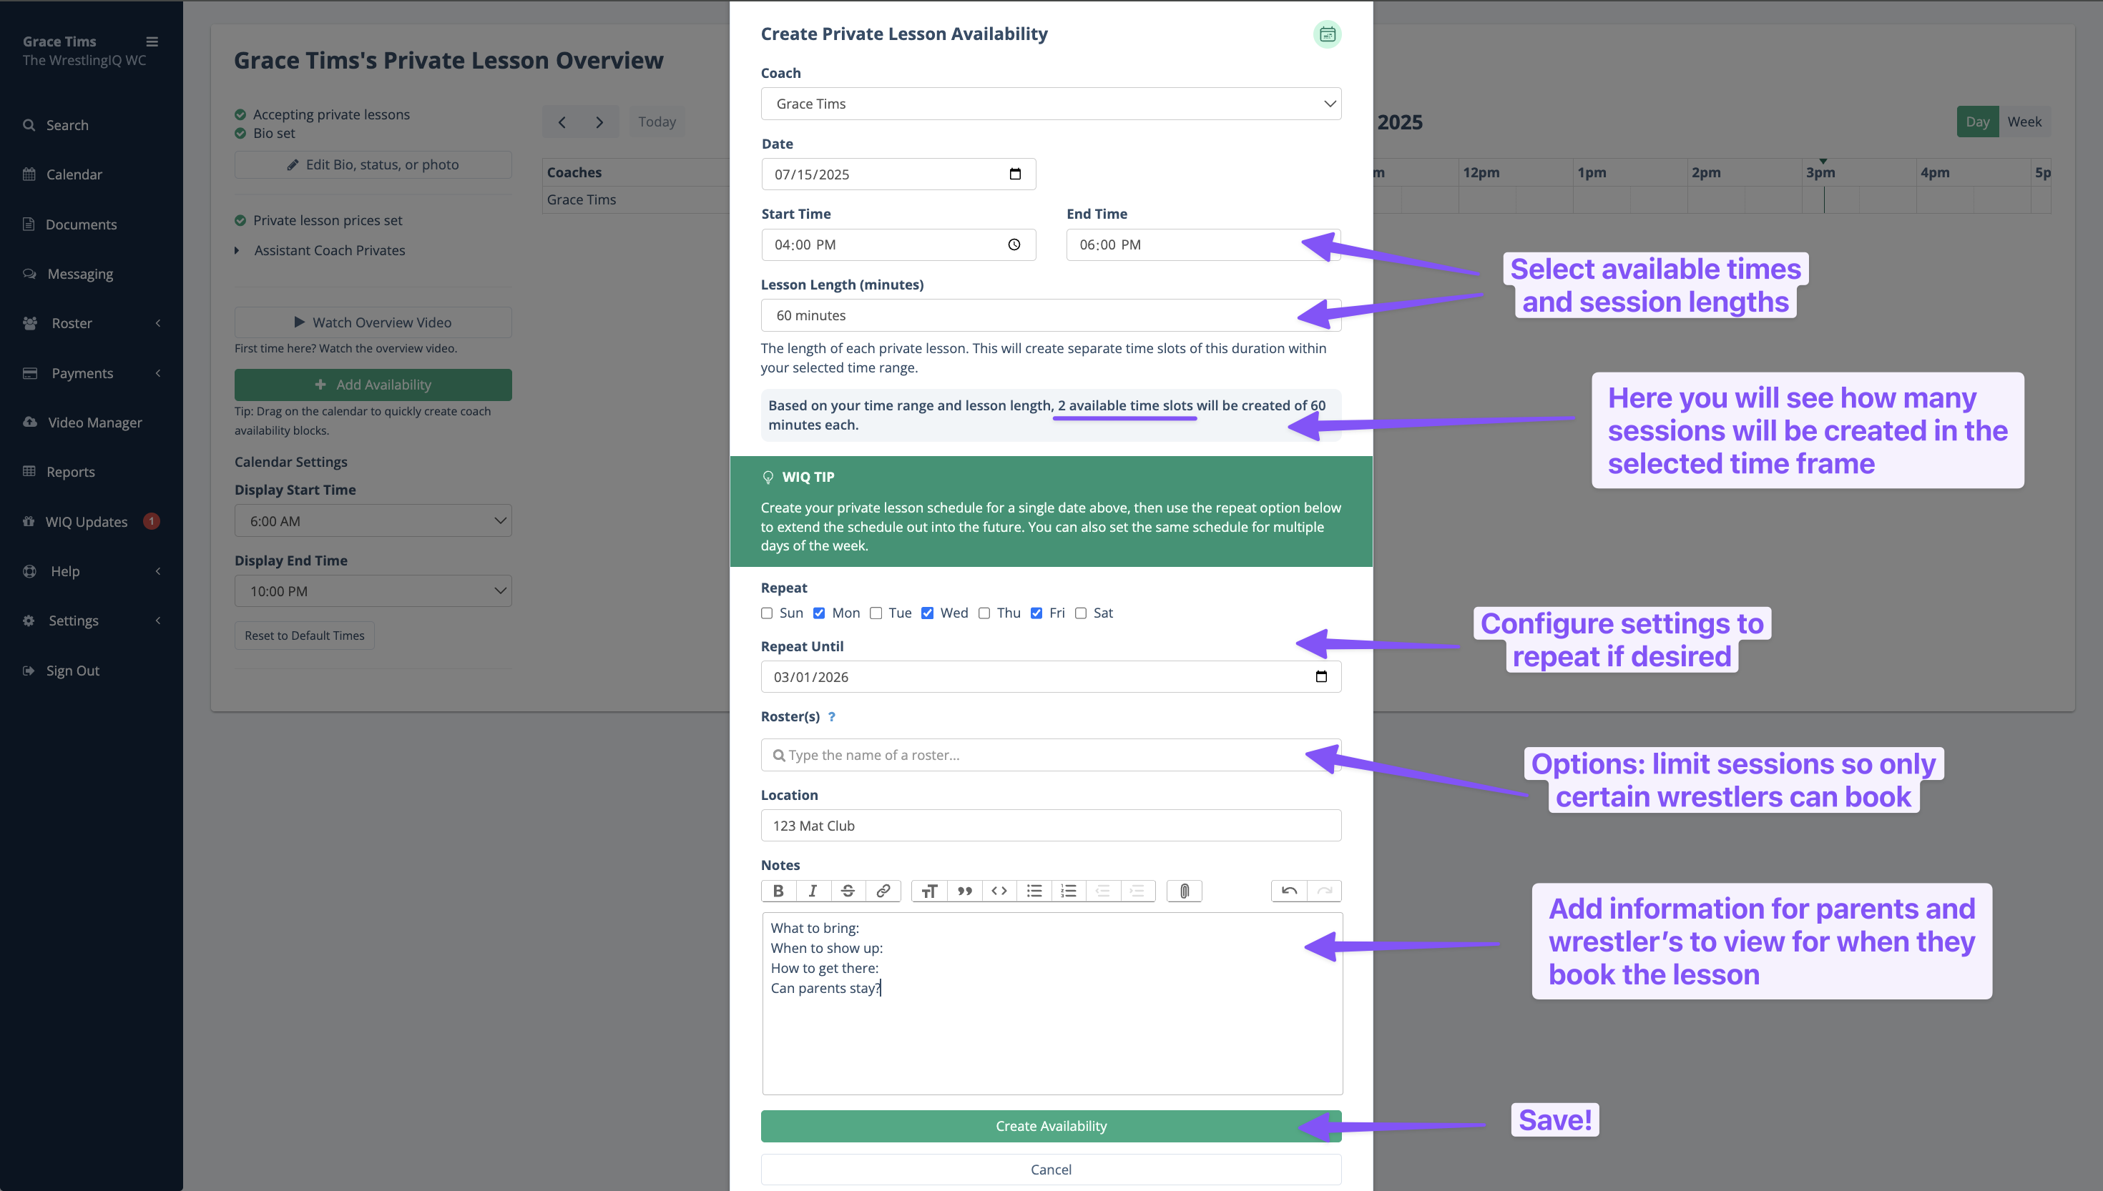Expand Assistant Coach Privates section

click(320, 250)
